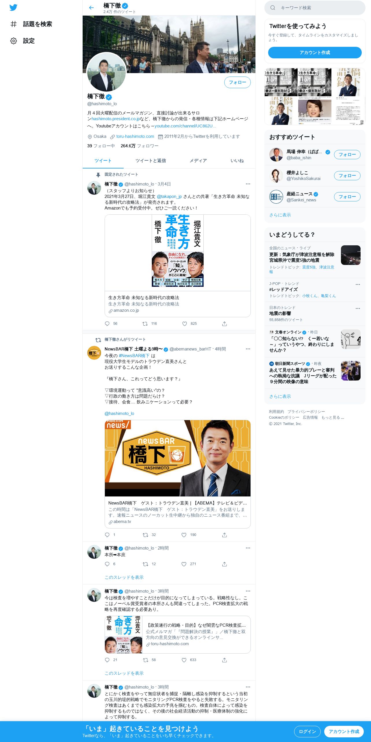Screen dimensions: 371x742
Task: Expand もっと見る footer menu
Action: 333,418
